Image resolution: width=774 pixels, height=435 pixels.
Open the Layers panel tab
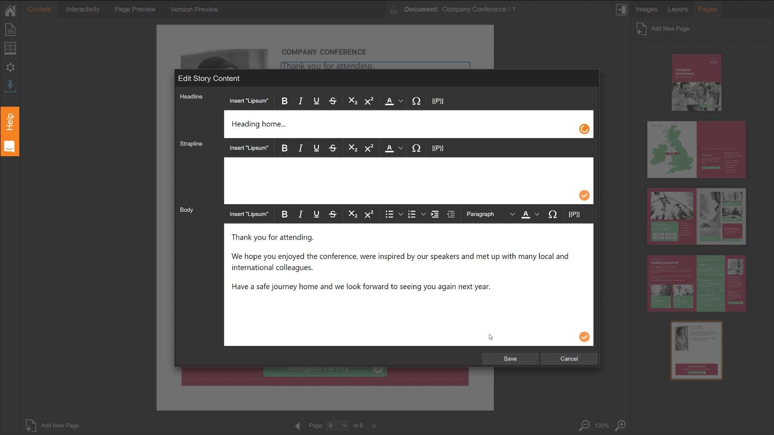[677, 9]
